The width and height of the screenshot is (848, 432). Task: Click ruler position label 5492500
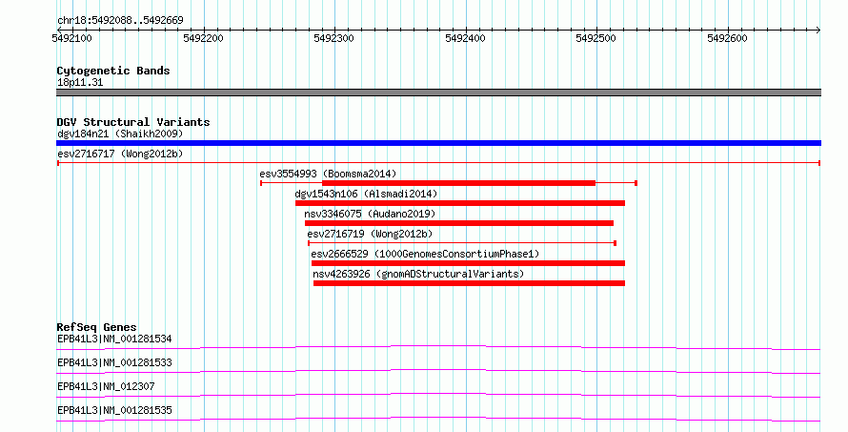click(596, 38)
